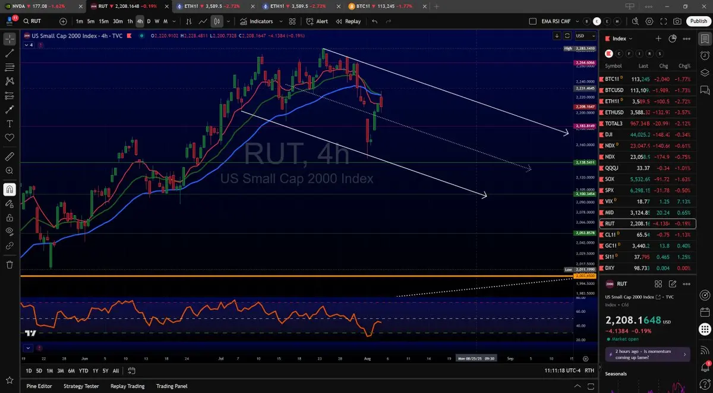The image size is (713, 393).
Task: Open object tree layers panel icon
Action: coord(705,73)
